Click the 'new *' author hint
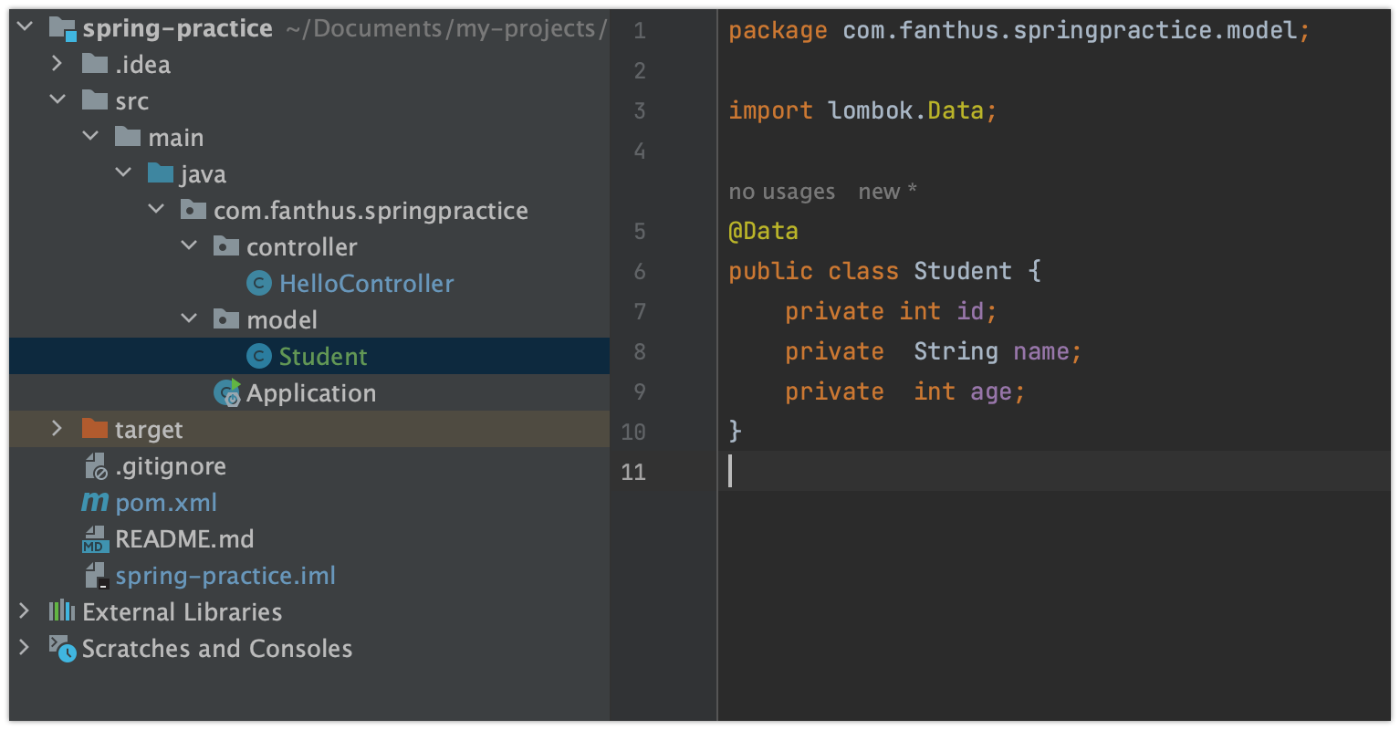This screenshot has height=730, width=1400. click(x=886, y=192)
